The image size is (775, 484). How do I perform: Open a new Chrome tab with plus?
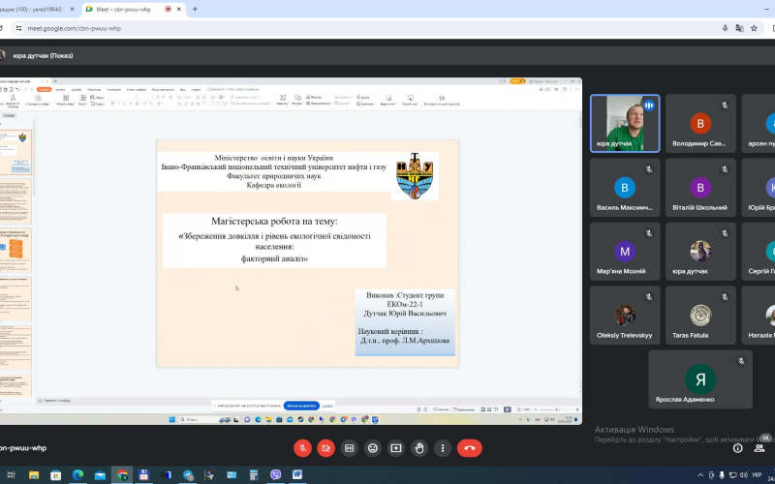click(195, 9)
